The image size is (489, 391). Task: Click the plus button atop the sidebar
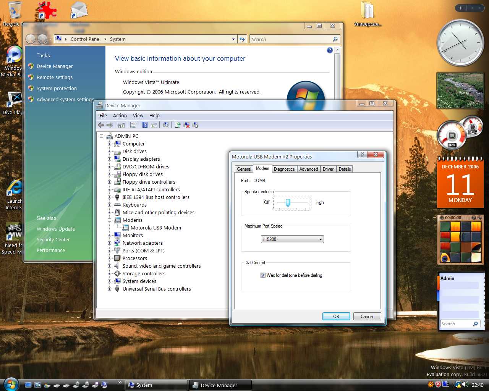(460, 8)
